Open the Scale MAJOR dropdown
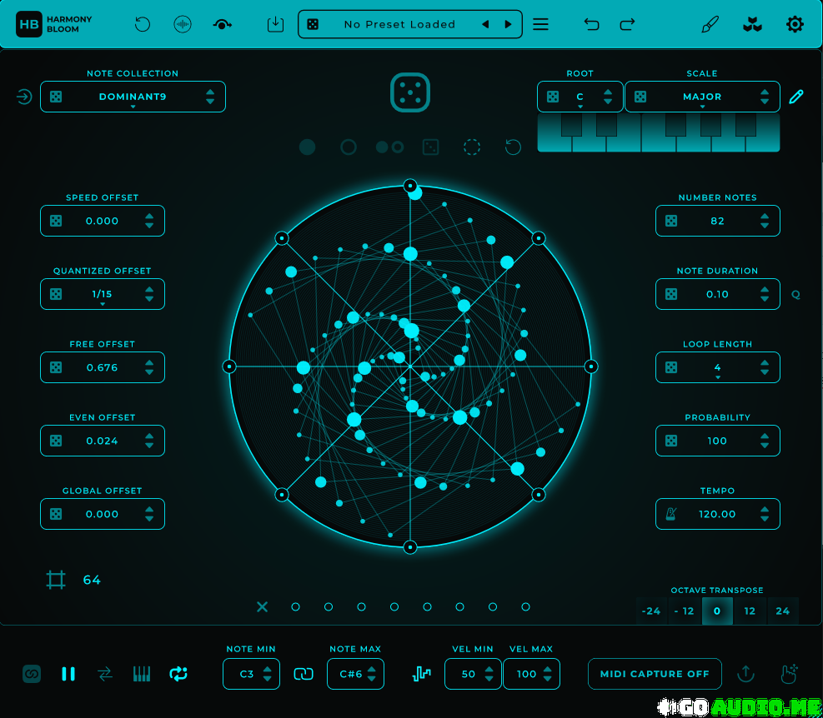 (x=702, y=97)
